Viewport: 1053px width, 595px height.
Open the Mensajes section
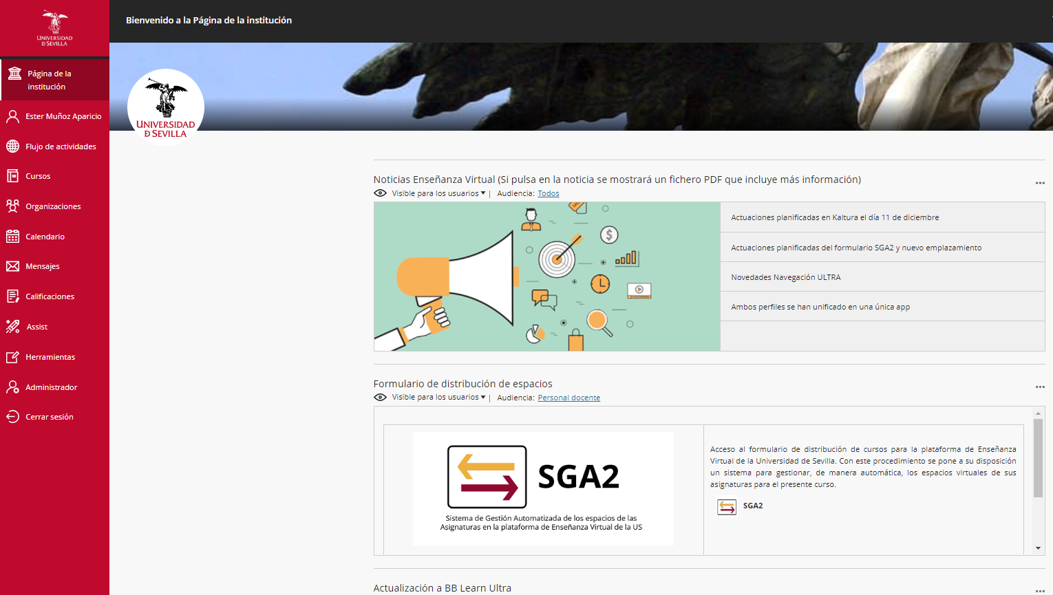[x=54, y=266]
